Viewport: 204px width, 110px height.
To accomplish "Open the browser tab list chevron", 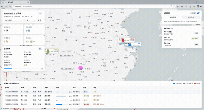I will tap(2, 2).
